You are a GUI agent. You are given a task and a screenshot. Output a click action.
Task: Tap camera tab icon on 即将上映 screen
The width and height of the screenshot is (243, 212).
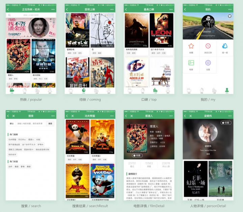71,90
